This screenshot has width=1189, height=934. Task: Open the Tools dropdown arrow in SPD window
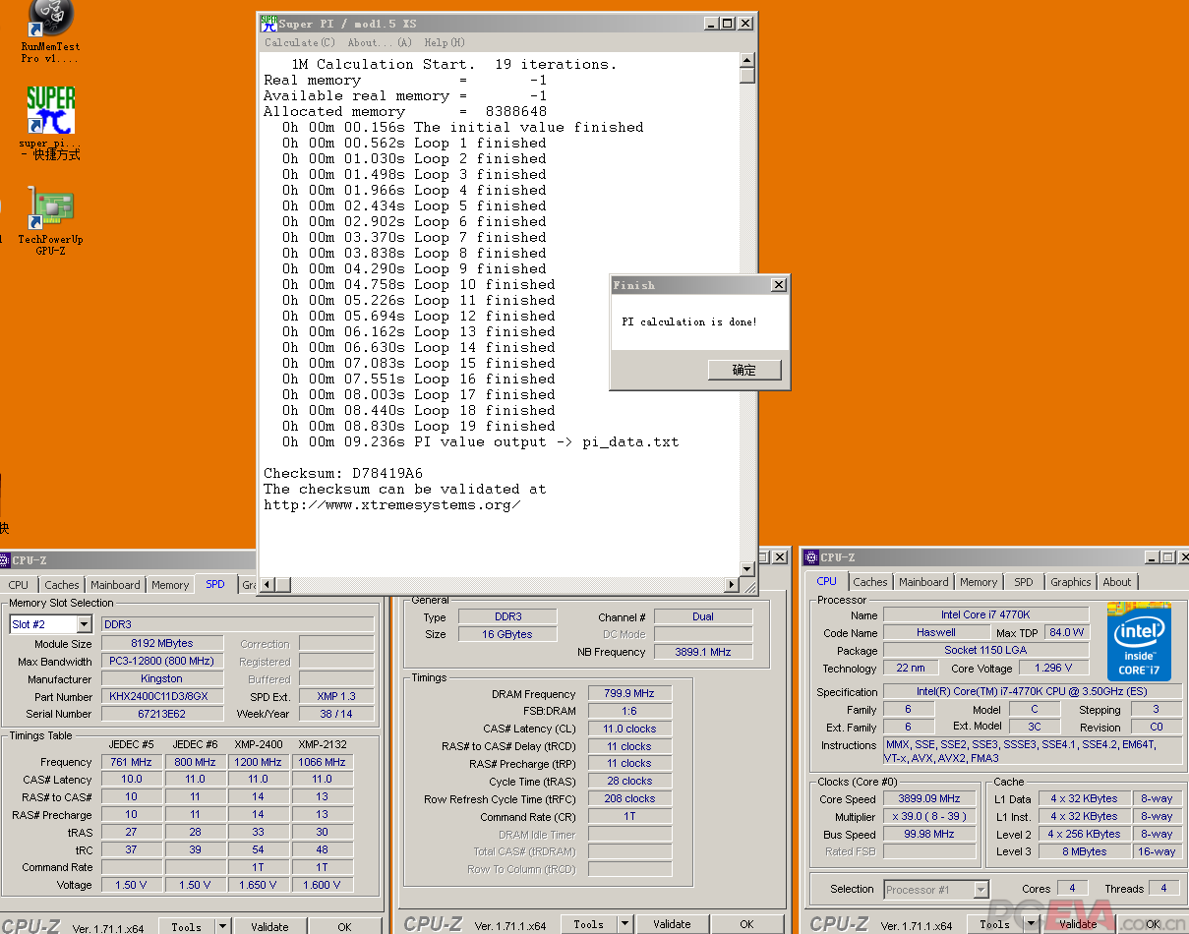click(x=222, y=926)
